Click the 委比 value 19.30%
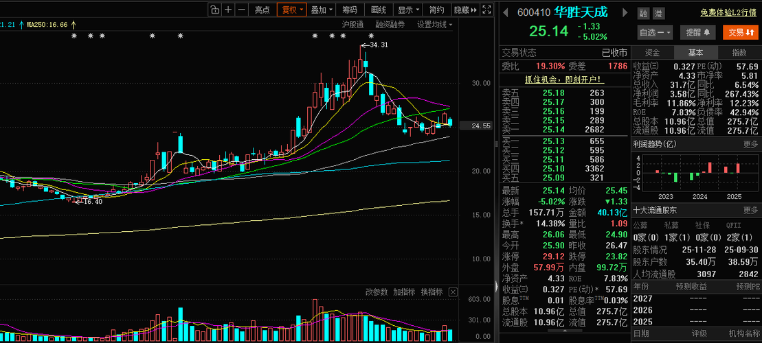 550,67
